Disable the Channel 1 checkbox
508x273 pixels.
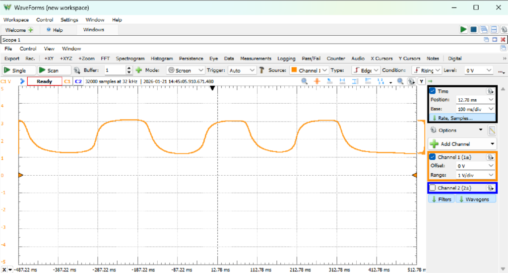[x=433, y=157]
